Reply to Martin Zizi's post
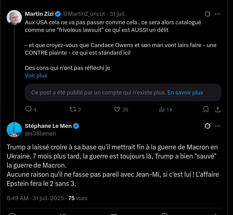233x215 pixels. coord(28,109)
